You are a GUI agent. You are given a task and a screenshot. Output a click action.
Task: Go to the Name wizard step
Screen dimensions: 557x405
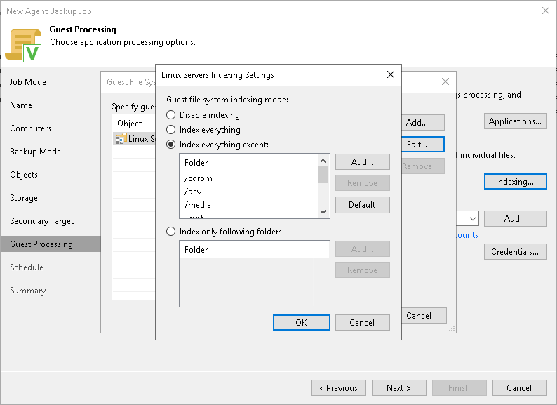[21, 105]
